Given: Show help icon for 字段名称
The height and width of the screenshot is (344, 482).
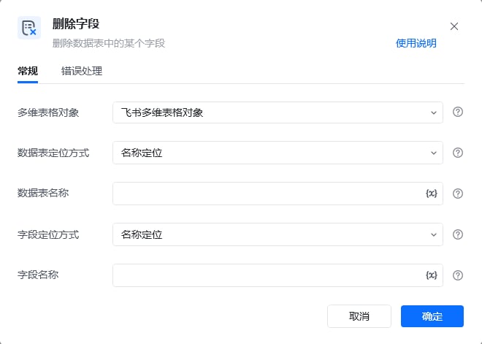Looking at the screenshot, I should (x=458, y=275).
